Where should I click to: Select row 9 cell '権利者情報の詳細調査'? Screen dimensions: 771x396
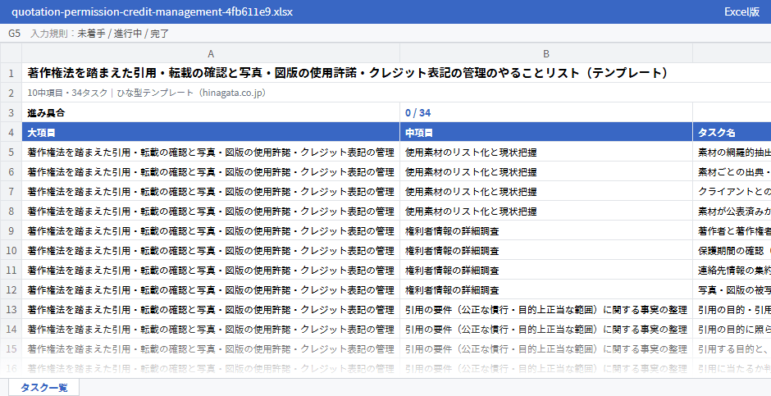(x=546, y=230)
